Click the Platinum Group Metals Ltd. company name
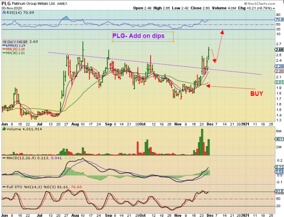The height and width of the screenshot is (217, 284). tap(33, 4)
